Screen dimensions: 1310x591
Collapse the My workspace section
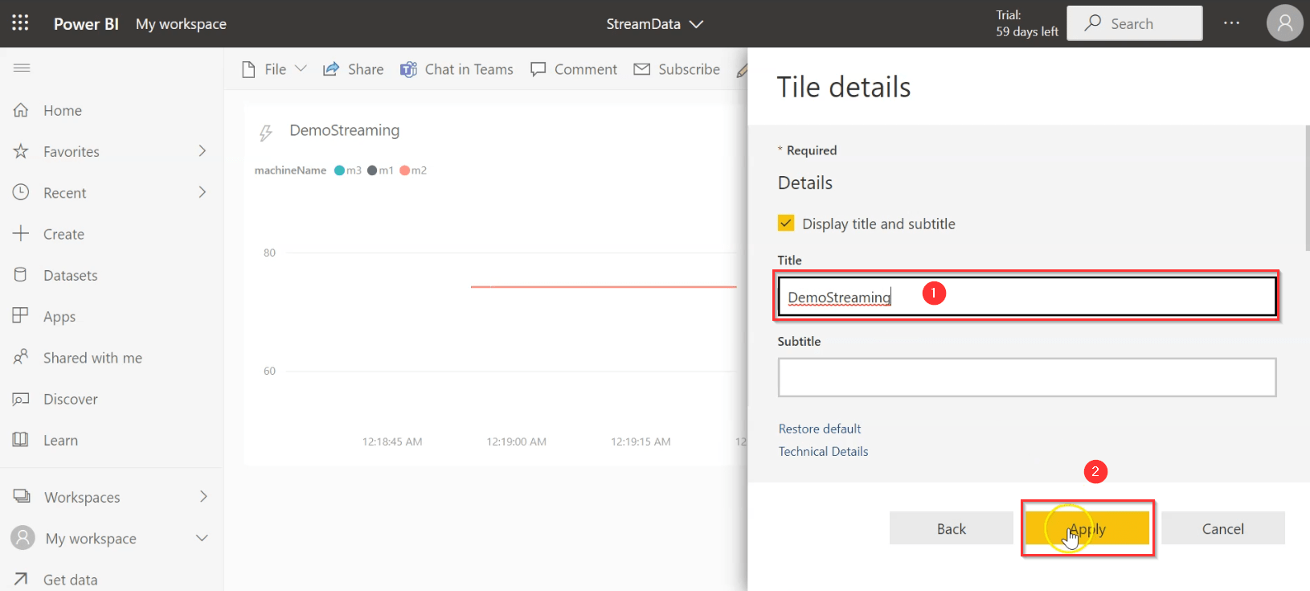(x=202, y=538)
